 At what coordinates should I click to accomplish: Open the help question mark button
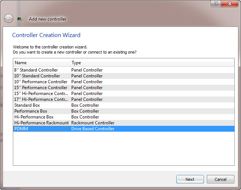click(x=216, y=4)
